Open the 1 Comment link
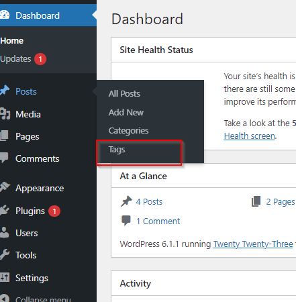 pos(158,221)
